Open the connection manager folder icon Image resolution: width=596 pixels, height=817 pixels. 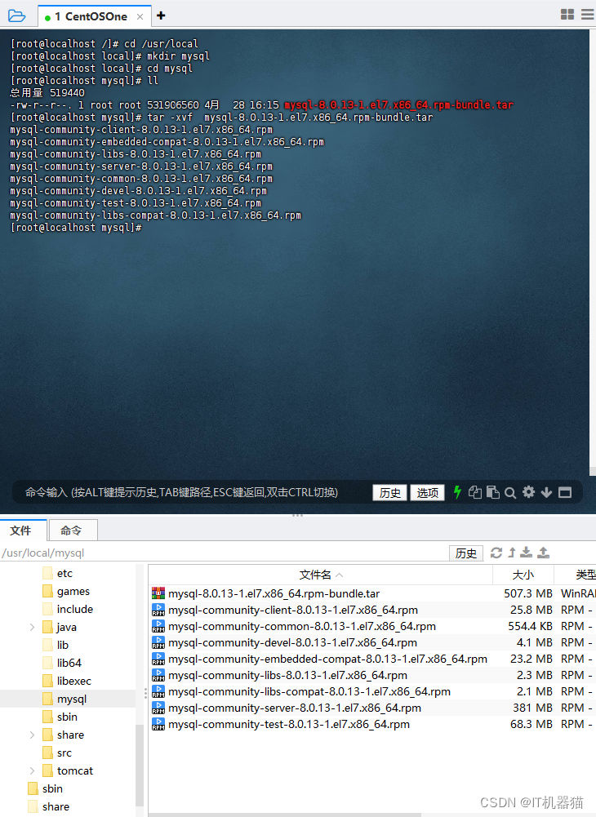pos(16,16)
